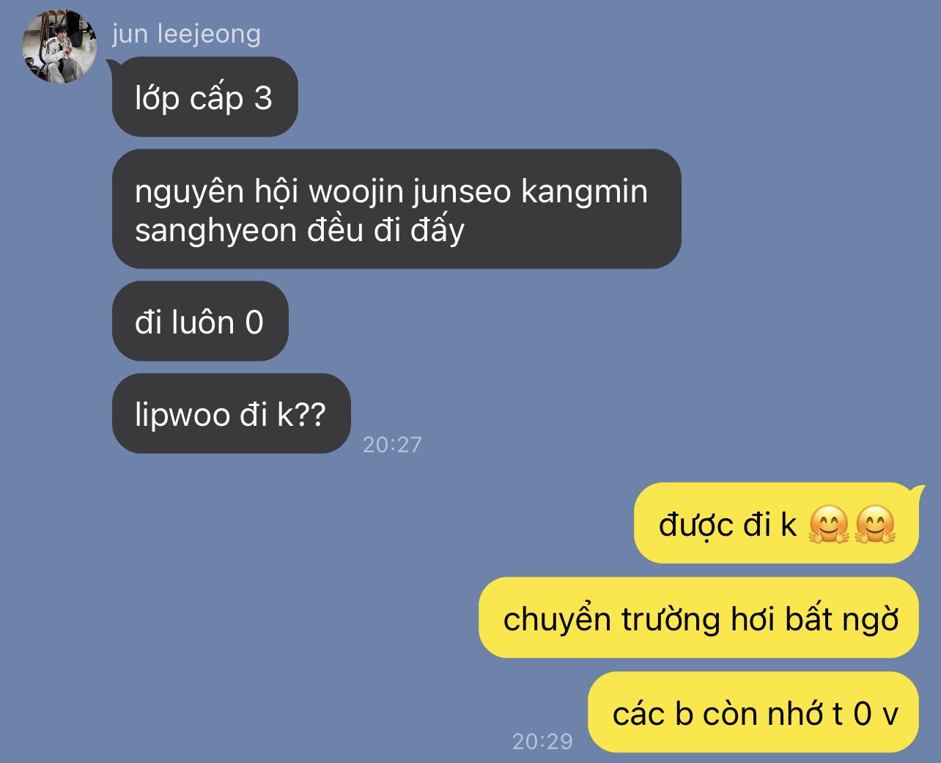
Task: Click the 20:27 timestamp
Action: pyautogui.click(x=392, y=445)
